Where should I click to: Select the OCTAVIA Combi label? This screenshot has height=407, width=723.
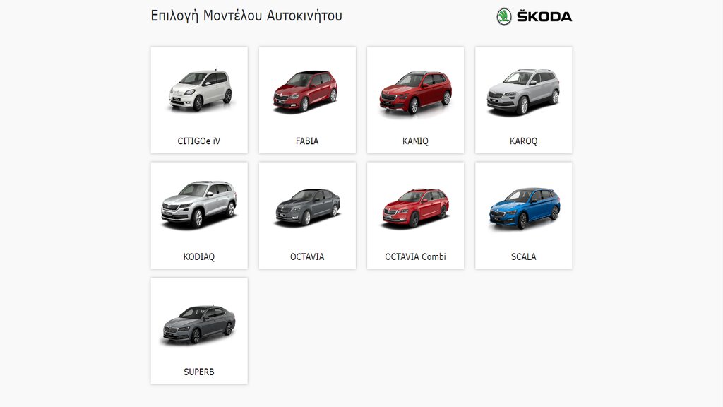pos(415,256)
